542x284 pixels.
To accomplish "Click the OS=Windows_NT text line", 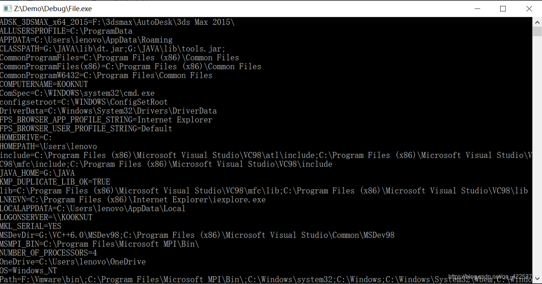I will click(x=28, y=270).
